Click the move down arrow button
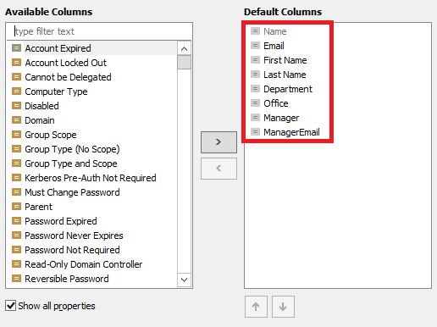Image resolution: width=437 pixels, height=327 pixels. click(x=283, y=307)
